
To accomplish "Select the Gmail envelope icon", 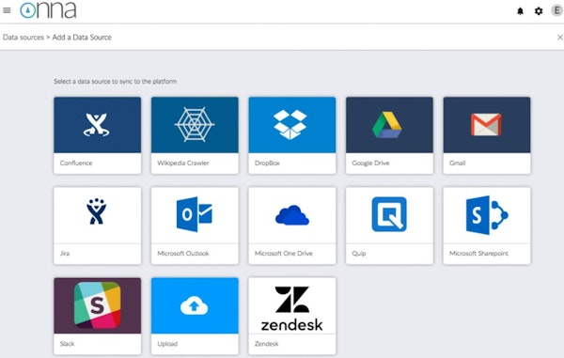I will click(486, 125).
